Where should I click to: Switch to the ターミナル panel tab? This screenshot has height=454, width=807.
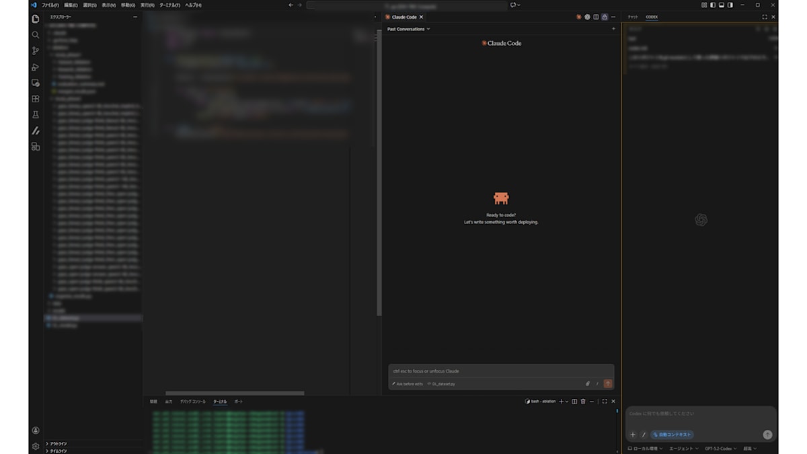(220, 402)
